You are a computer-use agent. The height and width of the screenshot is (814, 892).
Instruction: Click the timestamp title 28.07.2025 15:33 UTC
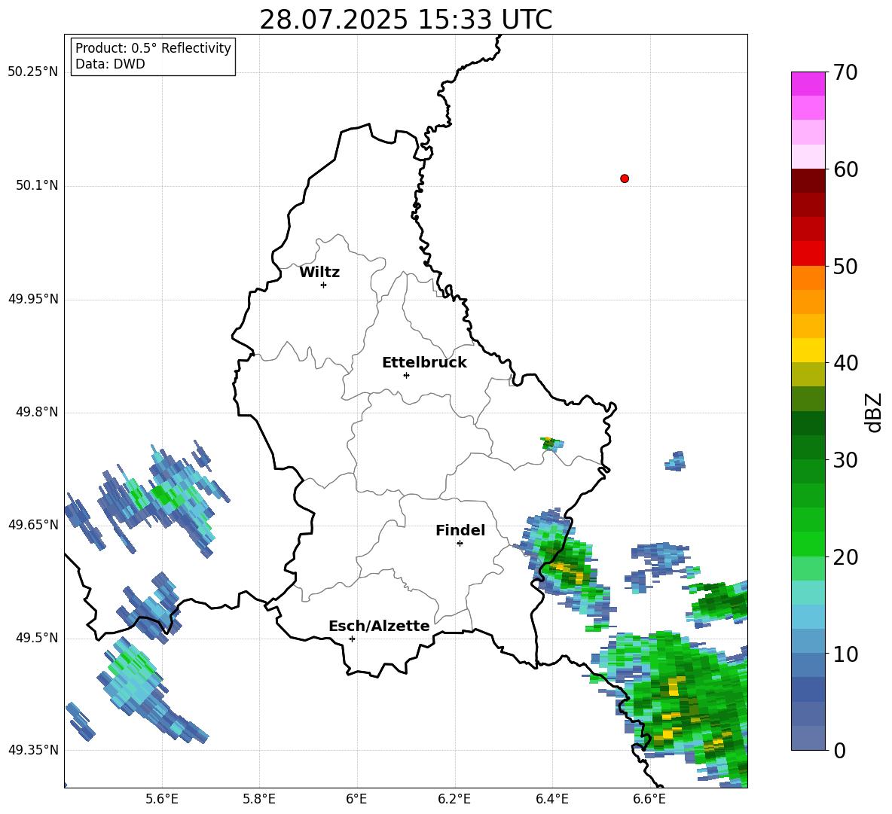405,20
